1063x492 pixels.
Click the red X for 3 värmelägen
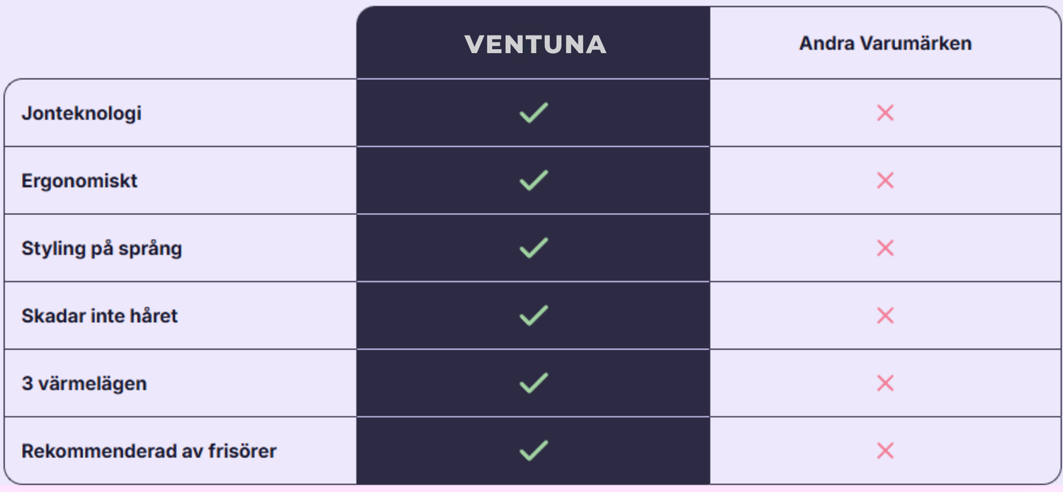[x=885, y=383]
